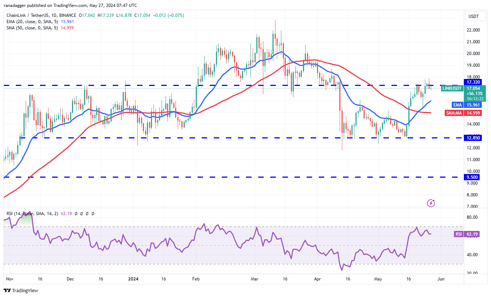The image size is (491, 297).
Task: Click the TradingView logo at bottom left
Action: (7, 290)
